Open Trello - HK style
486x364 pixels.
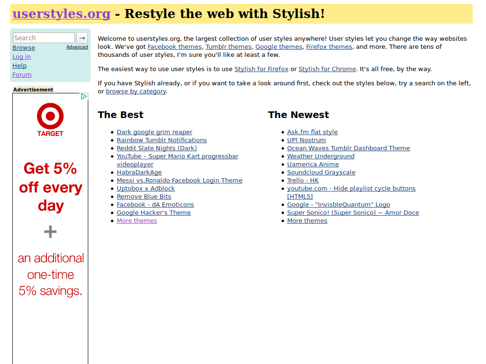303,181
